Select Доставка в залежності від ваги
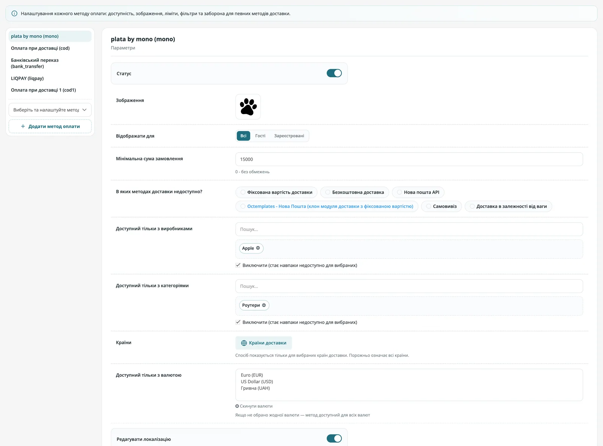The width and height of the screenshot is (603, 446). coord(508,206)
